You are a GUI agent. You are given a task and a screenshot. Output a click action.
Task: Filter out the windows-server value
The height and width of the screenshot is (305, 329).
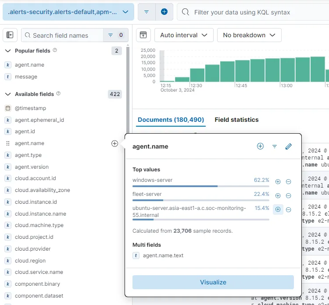[x=288, y=181]
